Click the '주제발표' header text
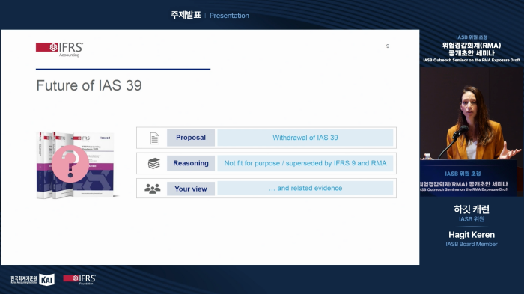This screenshot has height=294, width=524. click(x=186, y=15)
